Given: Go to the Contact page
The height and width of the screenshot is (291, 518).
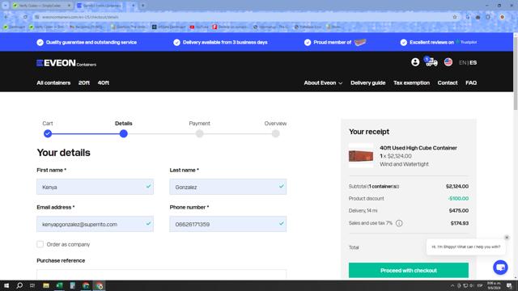Looking at the screenshot, I should coord(448,82).
